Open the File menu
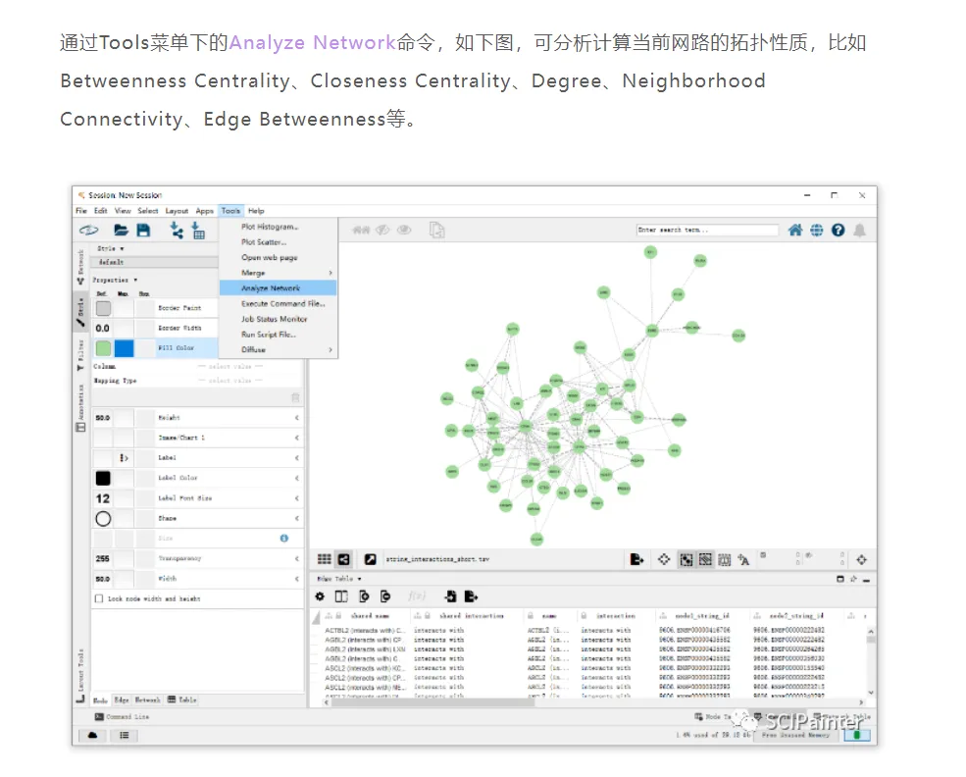Screen dimensions: 966x777 (81, 211)
